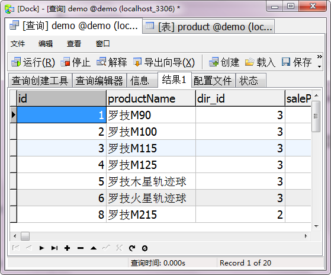The width and height of the screenshot is (331, 275).
Task: Open the toolbar options dropdown arrow
Action: [x=319, y=66]
